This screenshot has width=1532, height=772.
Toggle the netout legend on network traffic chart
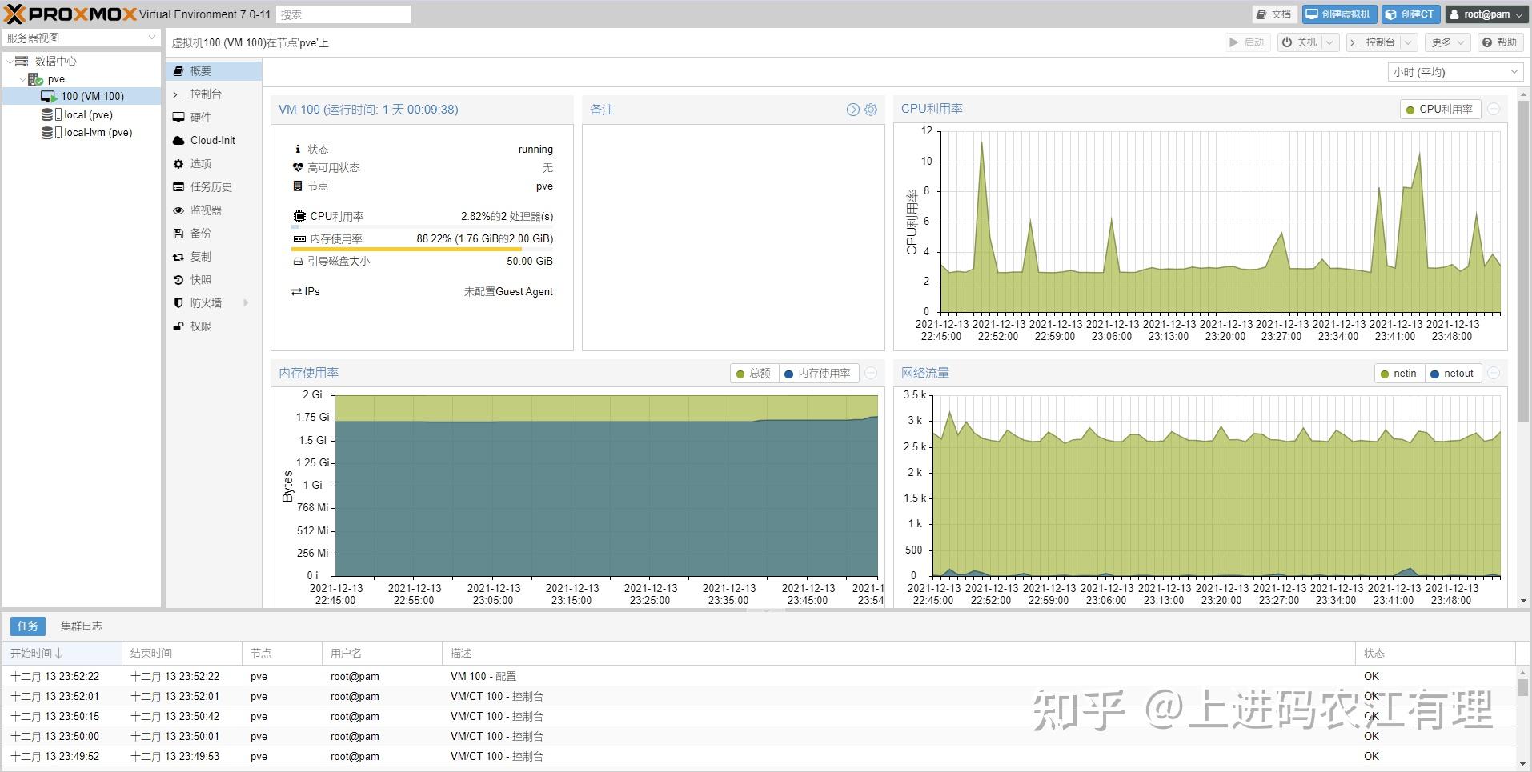tap(1453, 373)
